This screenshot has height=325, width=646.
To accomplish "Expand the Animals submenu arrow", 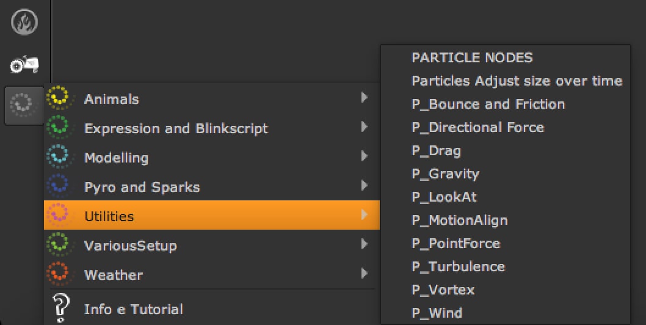I will pyautogui.click(x=365, y=98).
